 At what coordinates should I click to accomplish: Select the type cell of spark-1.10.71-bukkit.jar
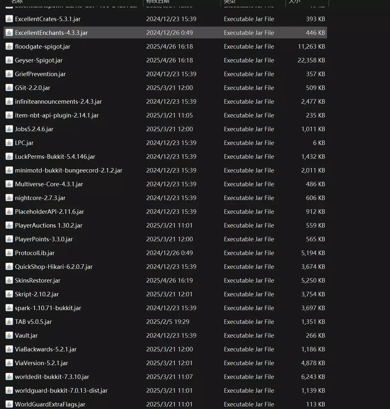coord(249,308)
